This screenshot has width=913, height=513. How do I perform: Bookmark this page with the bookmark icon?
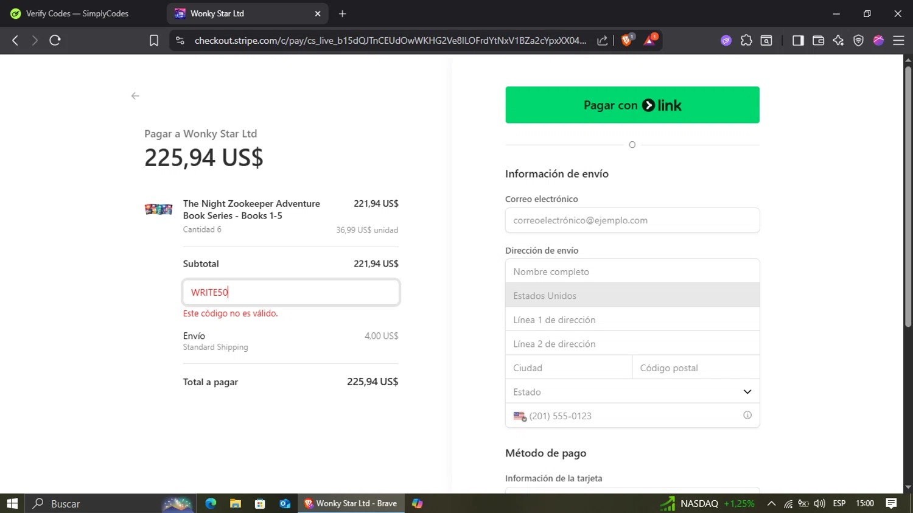(154, 40)
